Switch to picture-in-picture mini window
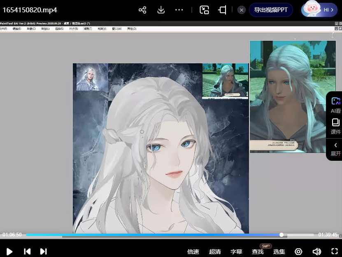342x257 pixels. pyautogui.click(x=205, y=10)
